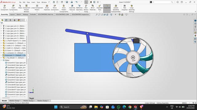Viewport: 197px width, 110px height.
Task: Collapse the CommandManager ribbon chevron
Action: click(195, 12)
